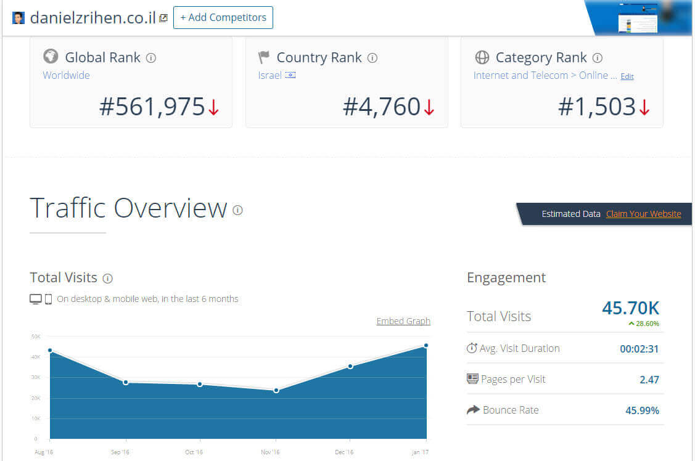Click the 45.99% bounce rate value
Viewport: 695px width, 461px height.
(x=642, y=410)
